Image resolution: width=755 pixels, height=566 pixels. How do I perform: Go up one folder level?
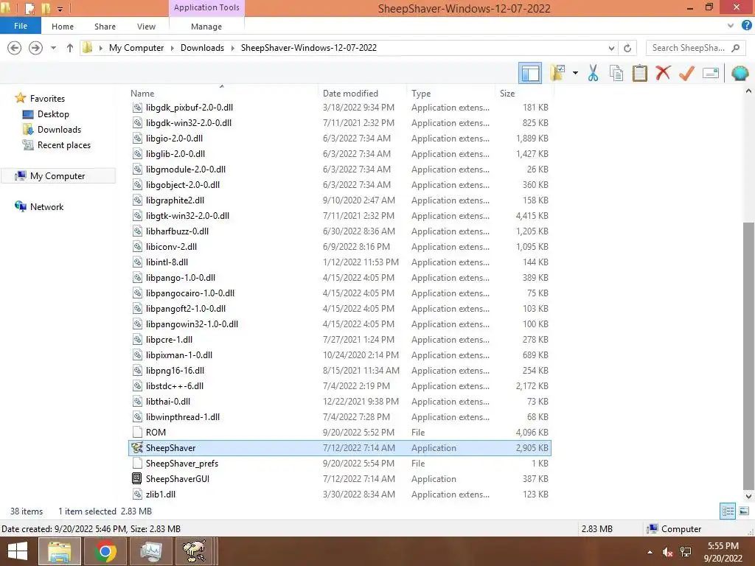70,48
